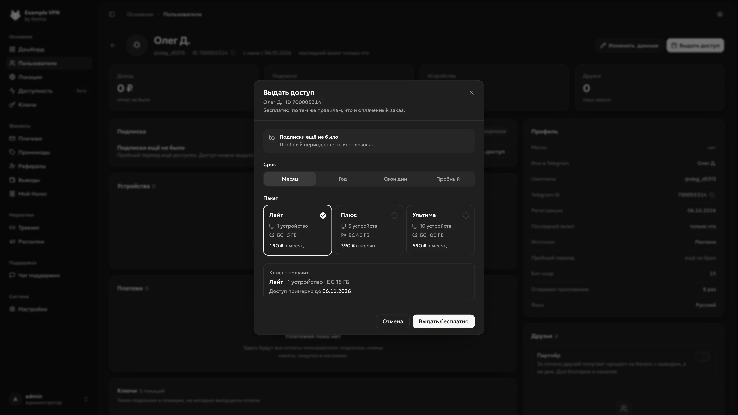The height and width of the screenshot is (415, 738).
Task: Click traffic icon next to БС 40 ГБ
Action: (343, 235)
